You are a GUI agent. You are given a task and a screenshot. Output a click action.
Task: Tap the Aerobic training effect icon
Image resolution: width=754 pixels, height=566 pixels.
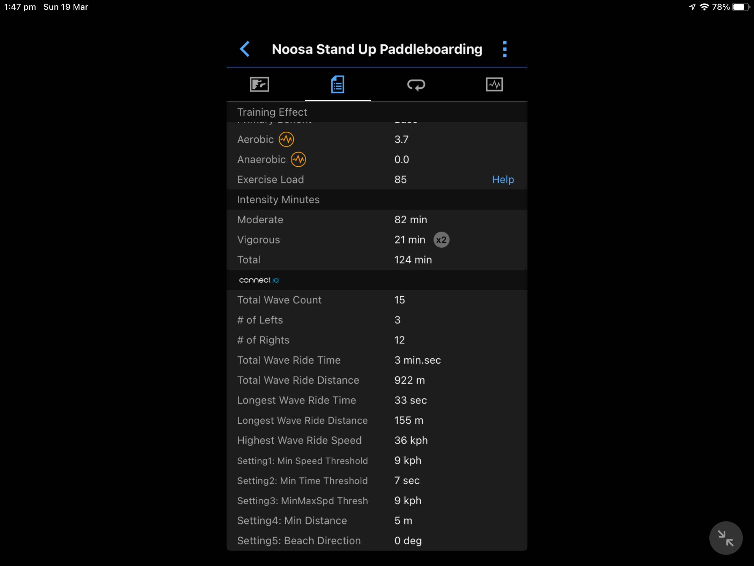point(286,139)
